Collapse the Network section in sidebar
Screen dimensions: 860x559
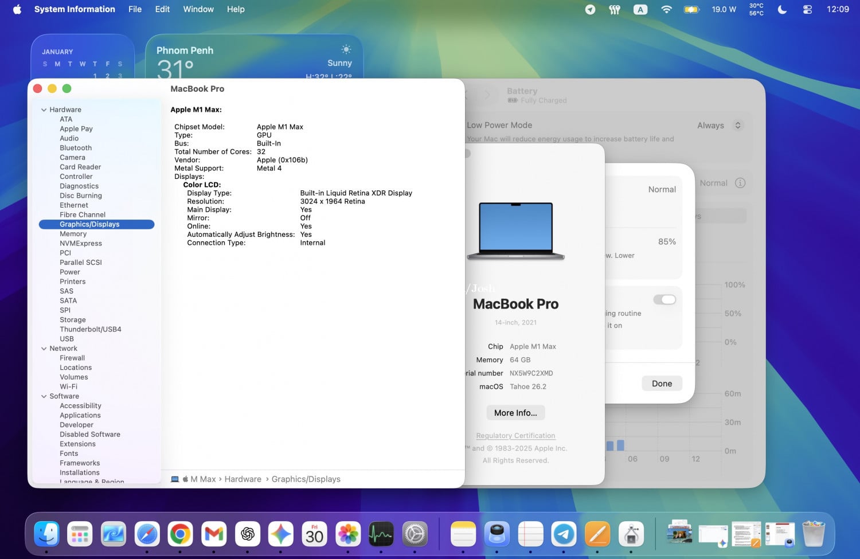coord(44,349)
